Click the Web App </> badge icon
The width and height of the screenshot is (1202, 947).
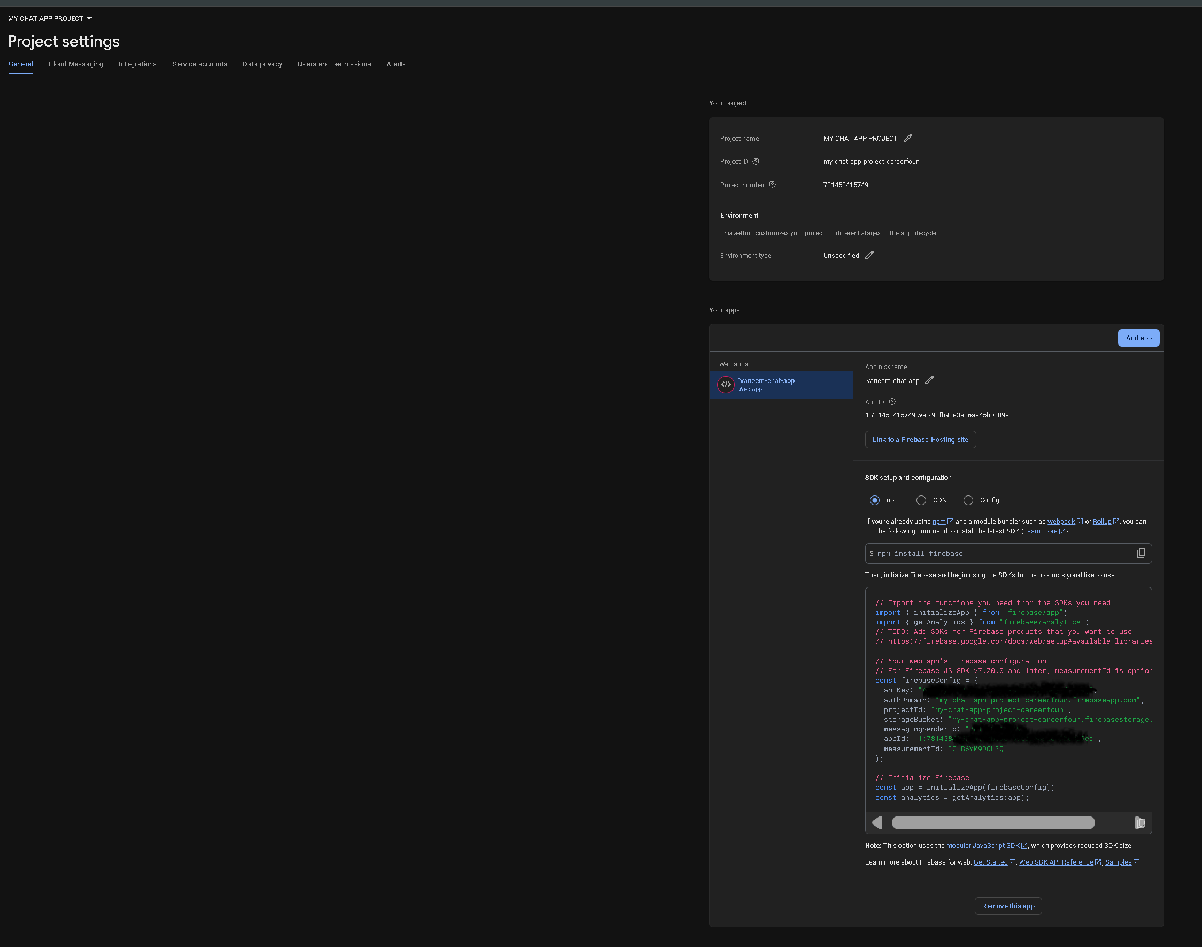point(726,384)
